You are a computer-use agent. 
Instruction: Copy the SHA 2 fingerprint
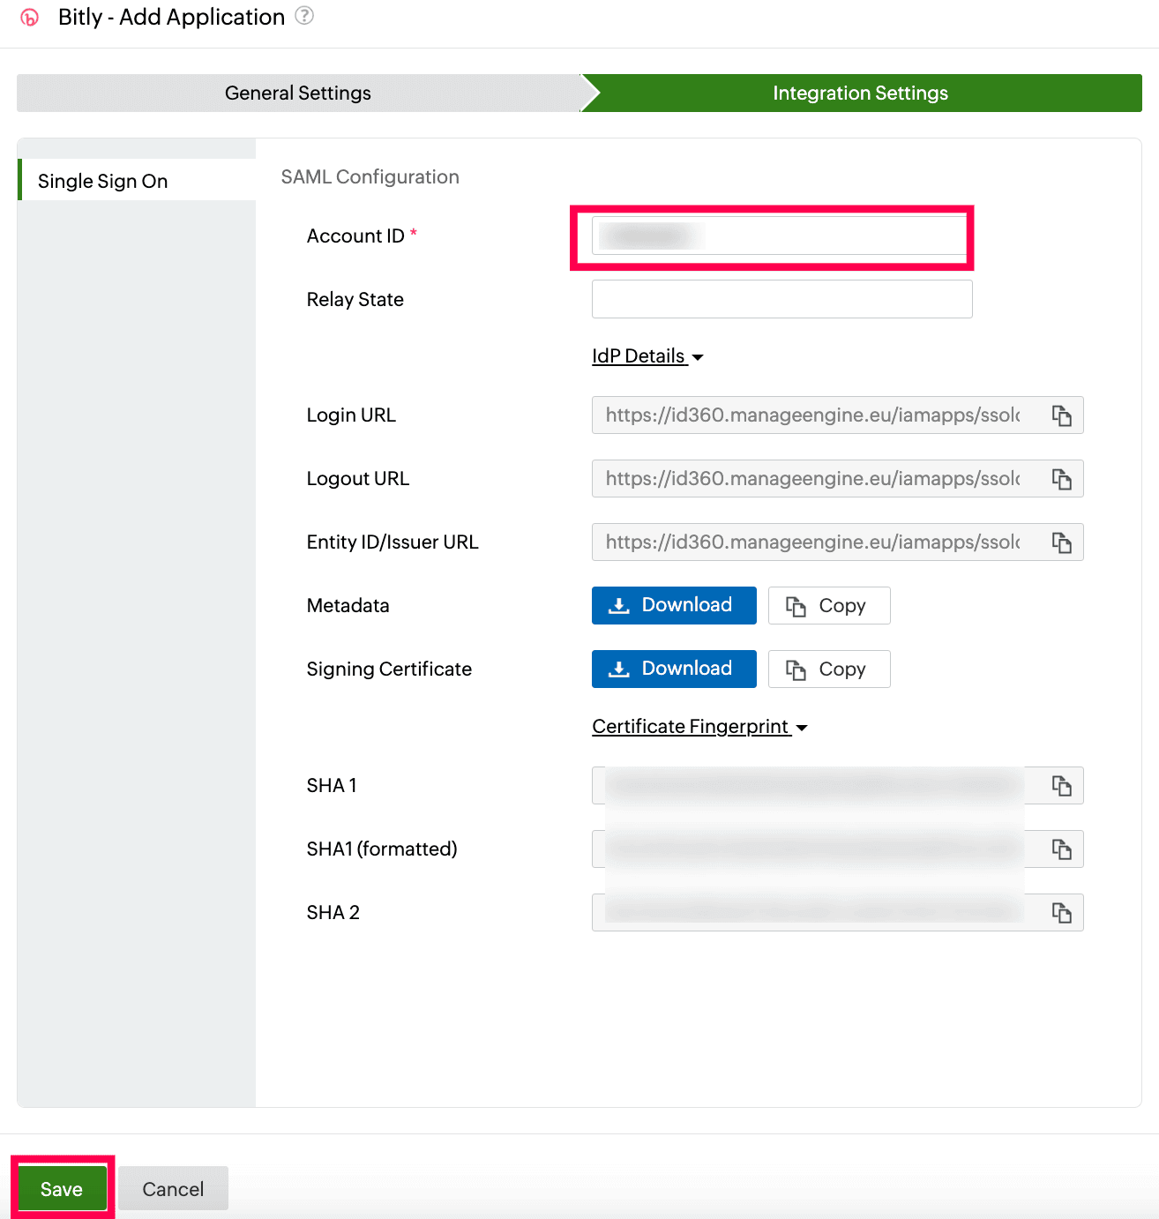click(1061, 913)
